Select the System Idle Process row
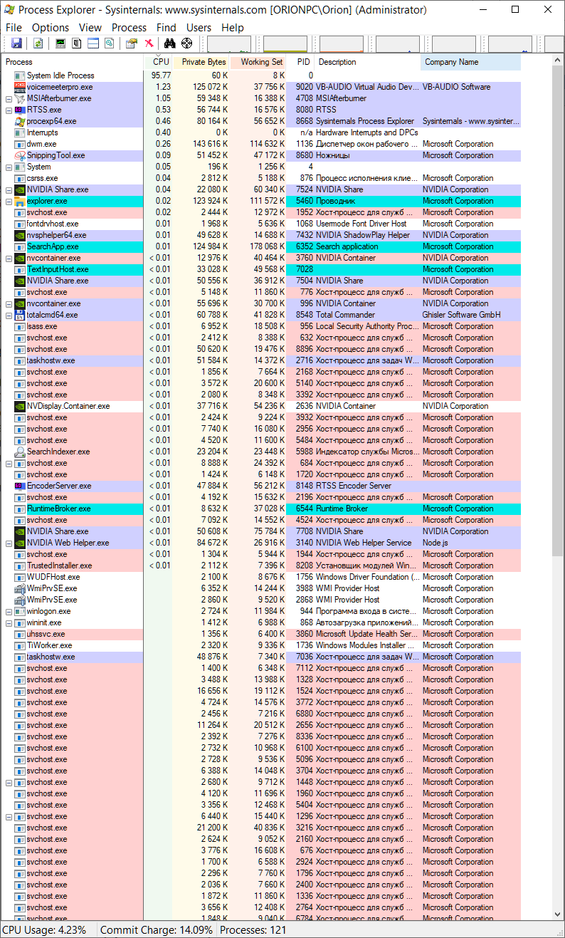Screen dimensions: 565x938 point(261,75)
